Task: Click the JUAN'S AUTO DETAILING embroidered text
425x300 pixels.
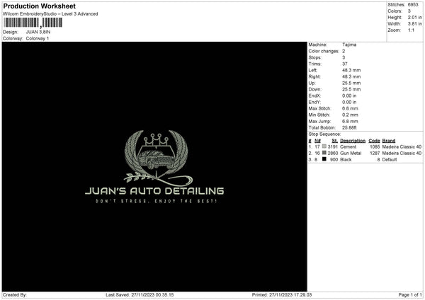Action: pos(154,191)
